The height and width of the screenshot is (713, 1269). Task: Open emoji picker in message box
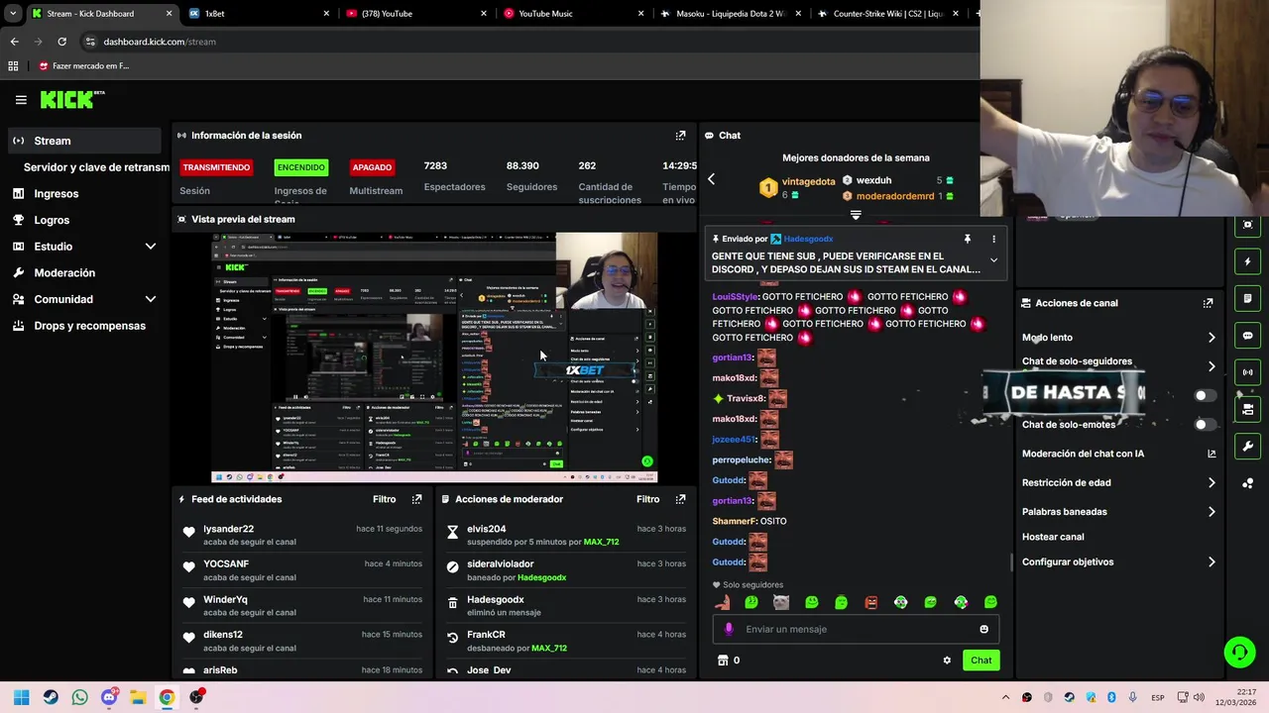pos(983,629)
